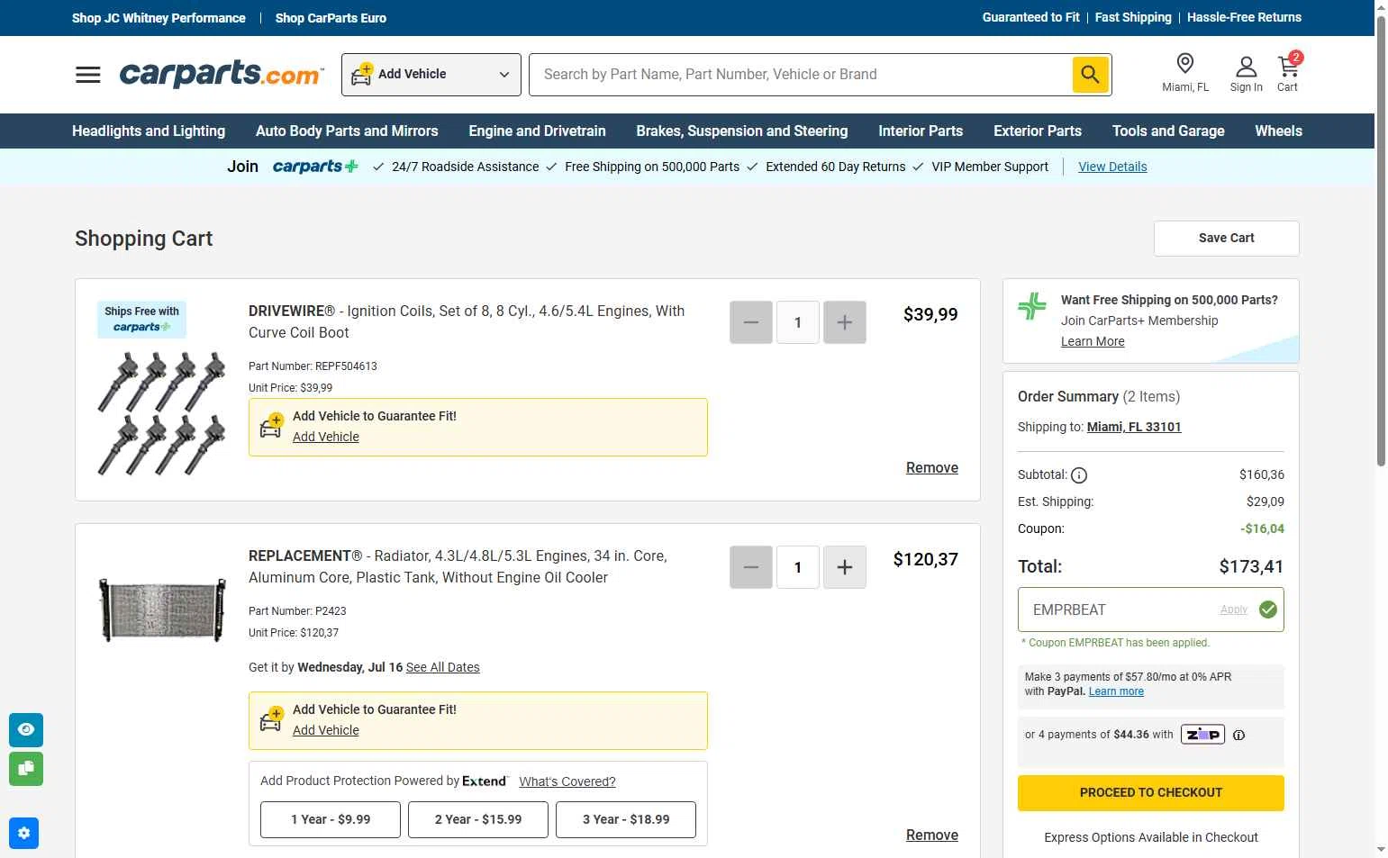1388x858 pixels.
Task: Click the carparts.com logo
Action: (222, 74)
